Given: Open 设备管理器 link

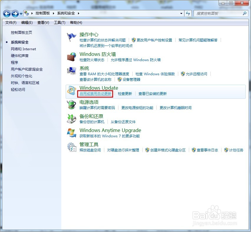Looking at the screenshot, I should tap(131, 80).
